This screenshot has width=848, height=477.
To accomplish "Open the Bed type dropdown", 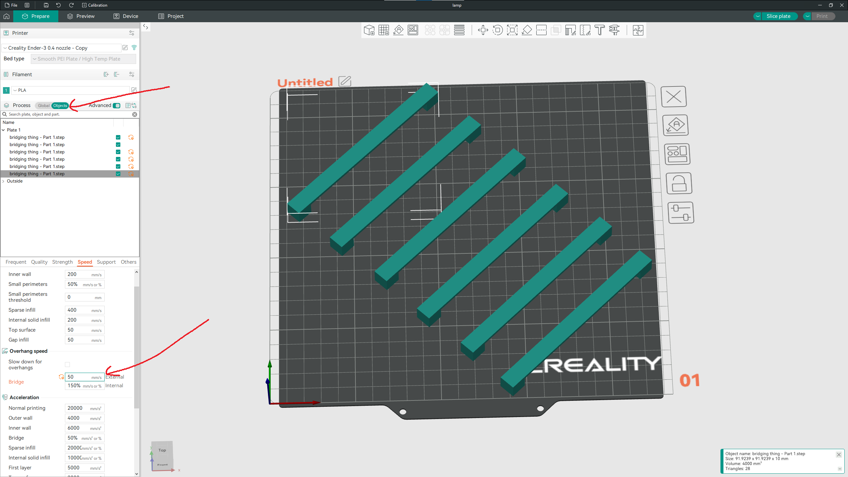I will pos(83,59).
